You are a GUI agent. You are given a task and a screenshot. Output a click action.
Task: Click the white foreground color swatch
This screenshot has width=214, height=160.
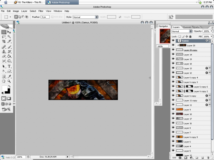[x=4, y=88]
